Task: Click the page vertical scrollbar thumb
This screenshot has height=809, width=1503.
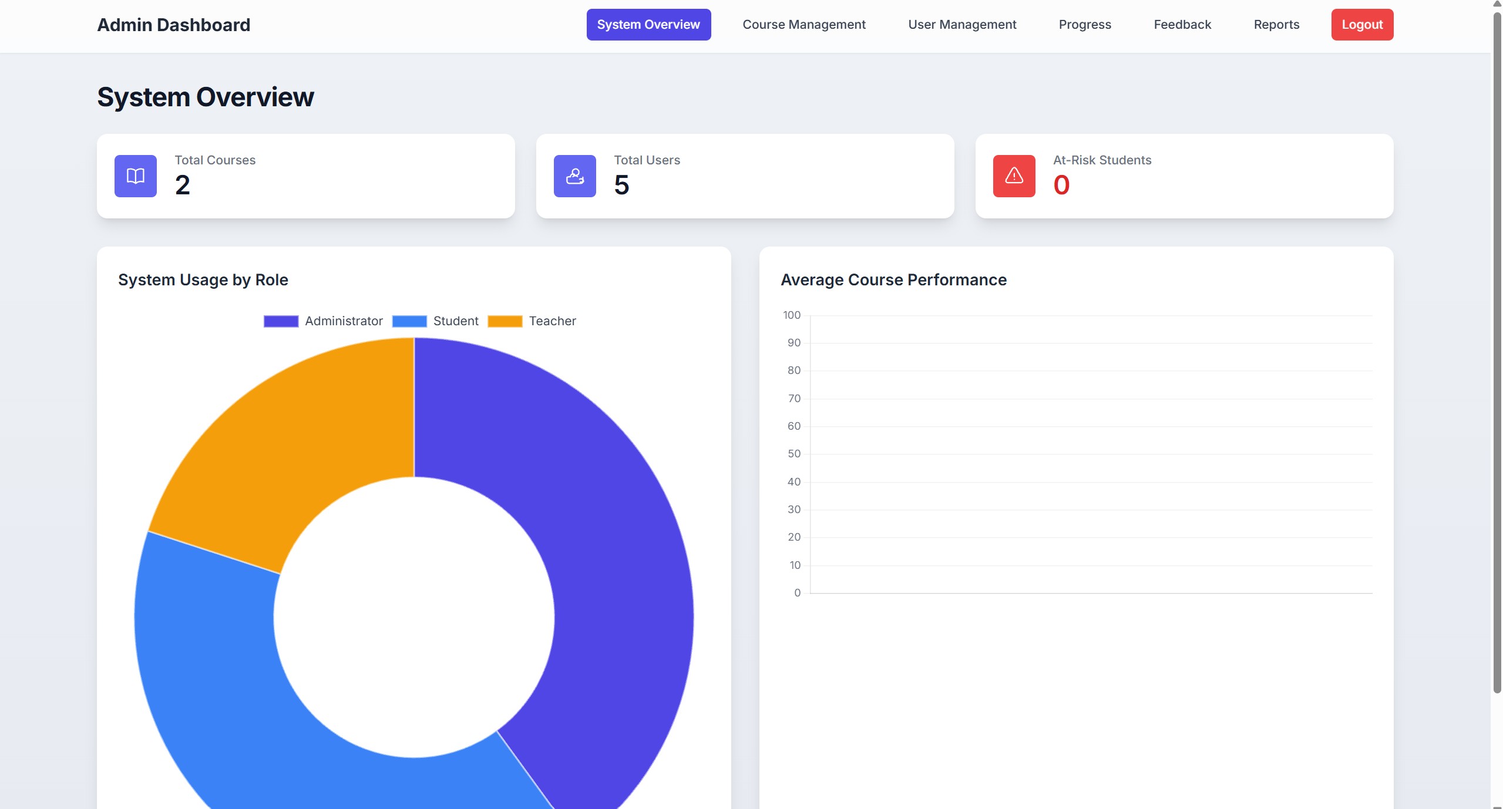Action: [x=1497, y=352]
